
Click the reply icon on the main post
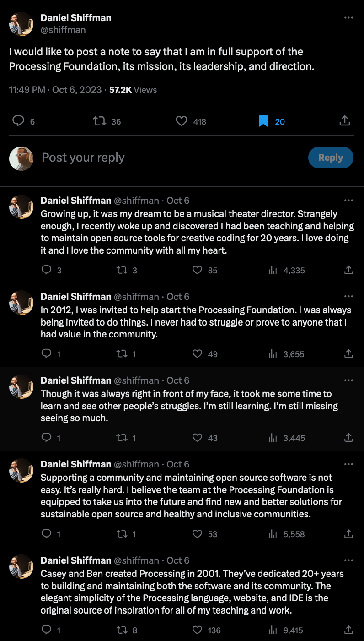(18, 121)
